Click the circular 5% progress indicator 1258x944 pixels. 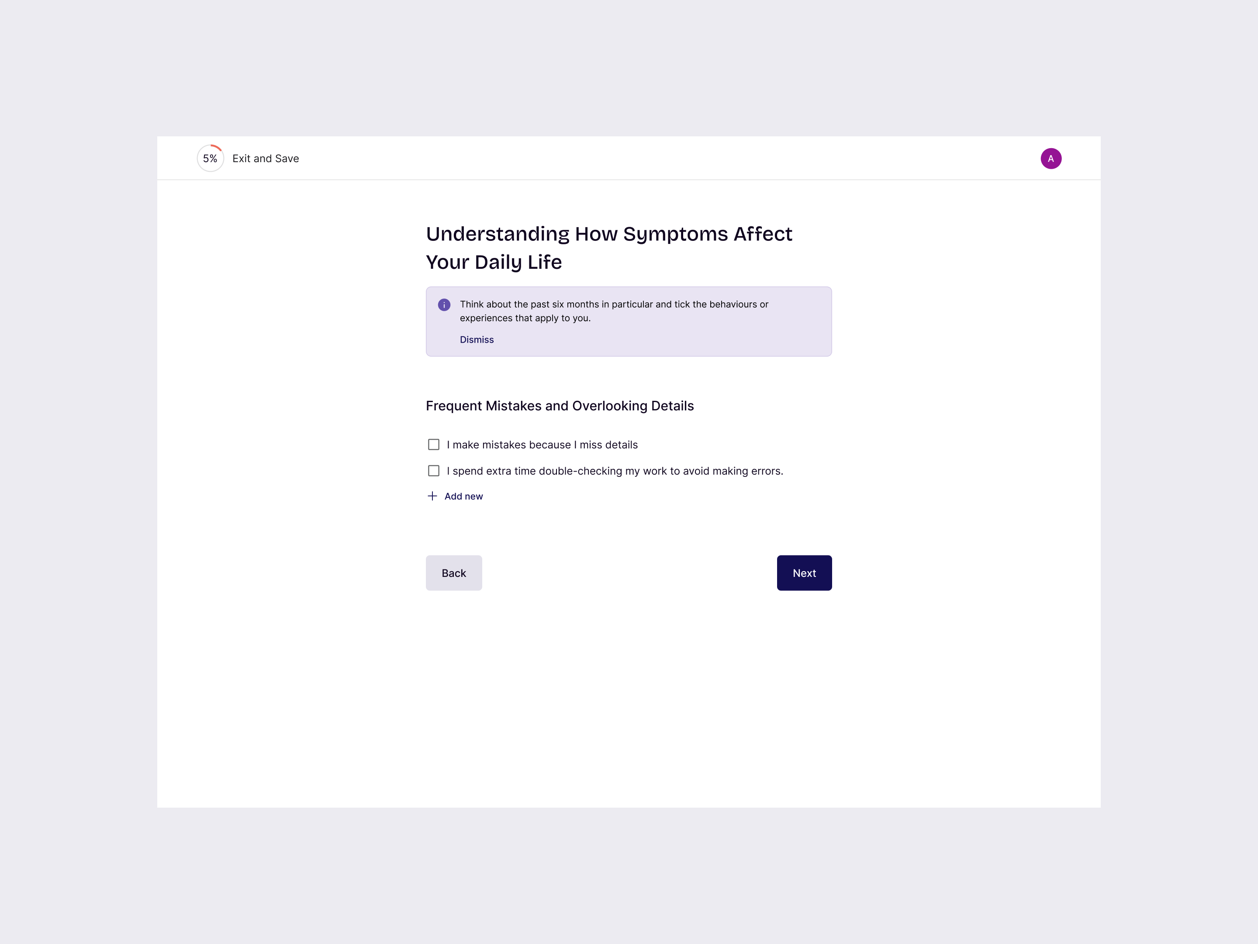click(x=211, y=158)
